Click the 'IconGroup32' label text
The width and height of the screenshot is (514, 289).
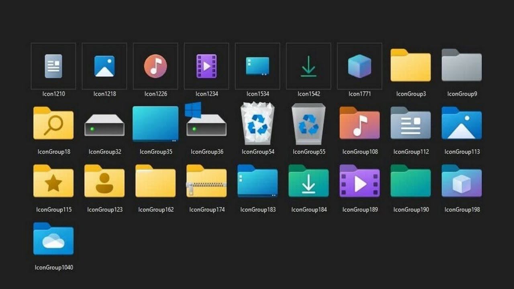[x=104, y=152]
